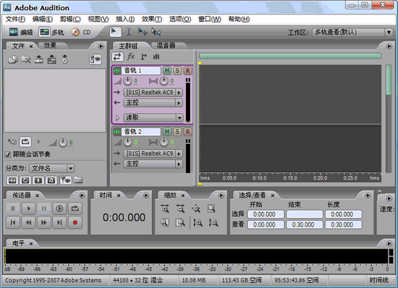398x288 pixels.
Task: Switch to the 混音器 tab
Action: click(166, 46)
